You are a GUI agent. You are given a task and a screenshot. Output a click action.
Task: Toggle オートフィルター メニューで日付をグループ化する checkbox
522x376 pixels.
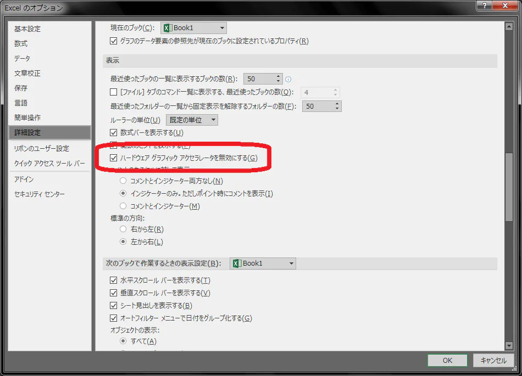coord(114,318)
